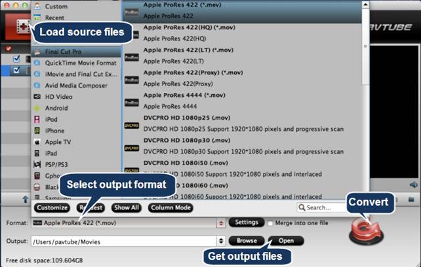The image size is (421, 267).
Task: Click the Output path field
Action: 124,241
